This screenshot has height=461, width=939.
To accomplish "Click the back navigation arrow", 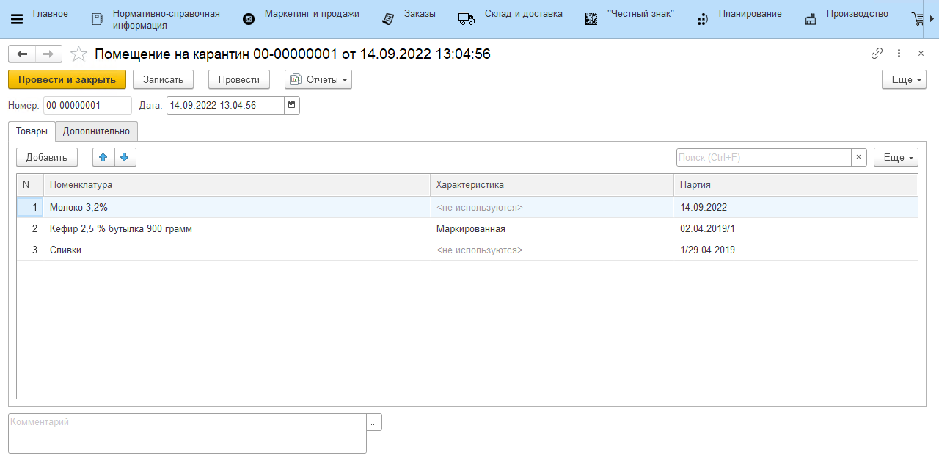I will point(22,54).
